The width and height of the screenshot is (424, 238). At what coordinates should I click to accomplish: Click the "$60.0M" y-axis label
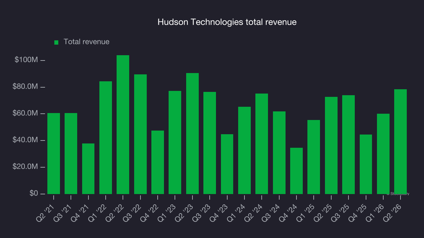pos(25,114)
